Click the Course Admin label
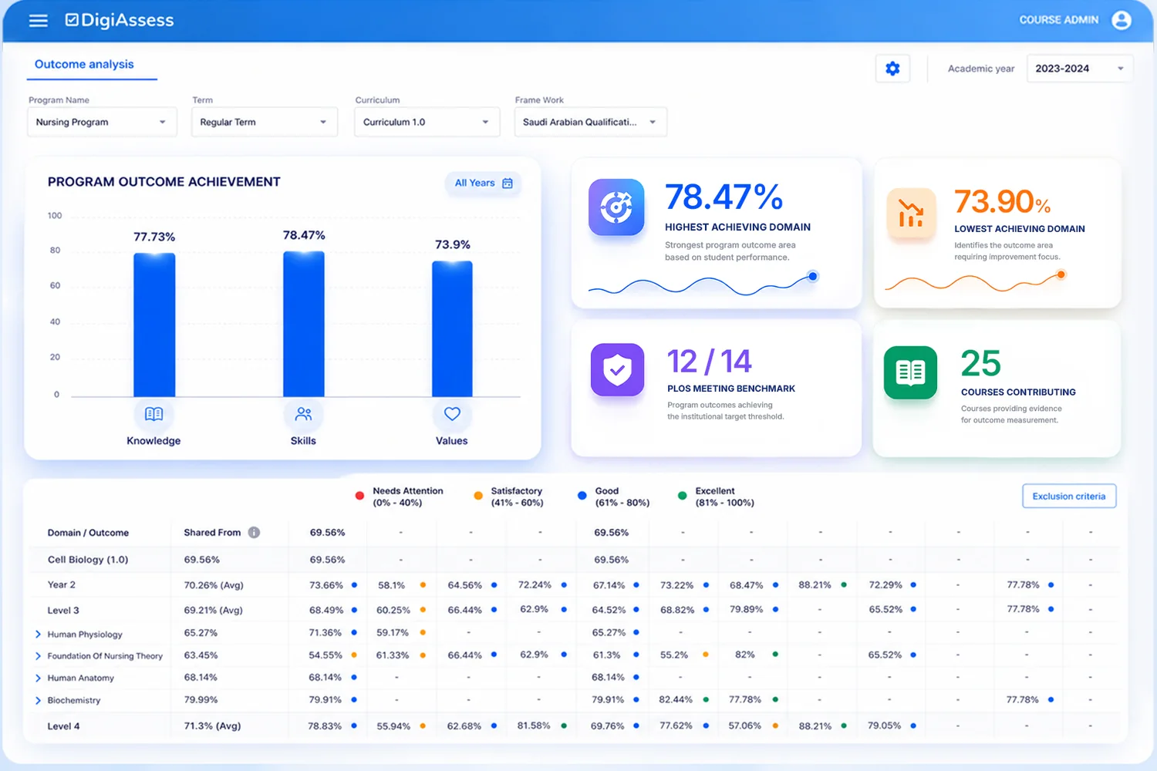Viewport: 1157px width, 771px height. tap(1058, 20)
